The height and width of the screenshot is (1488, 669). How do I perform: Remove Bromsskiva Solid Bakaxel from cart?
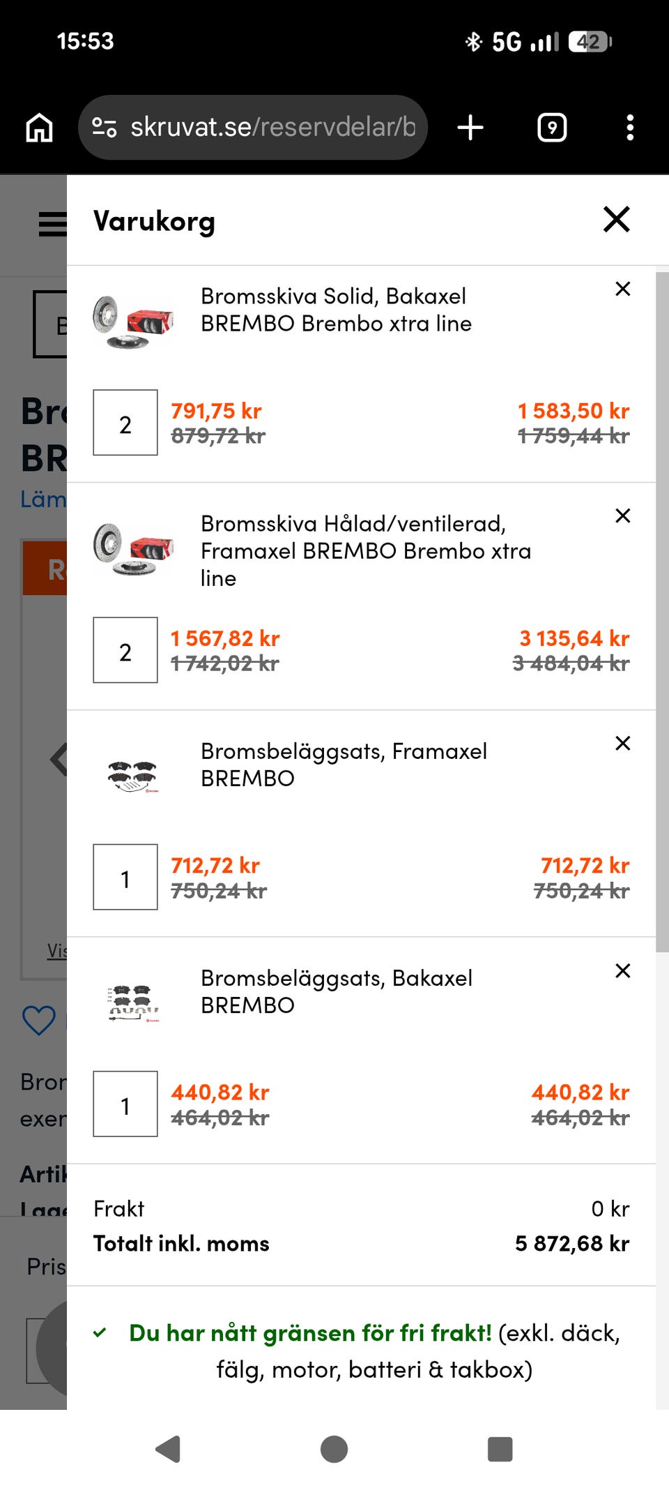pos(623,289)
